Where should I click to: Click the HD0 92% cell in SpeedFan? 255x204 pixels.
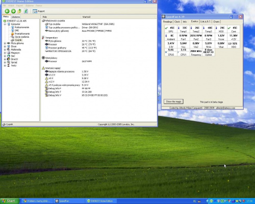pos(234,45)
